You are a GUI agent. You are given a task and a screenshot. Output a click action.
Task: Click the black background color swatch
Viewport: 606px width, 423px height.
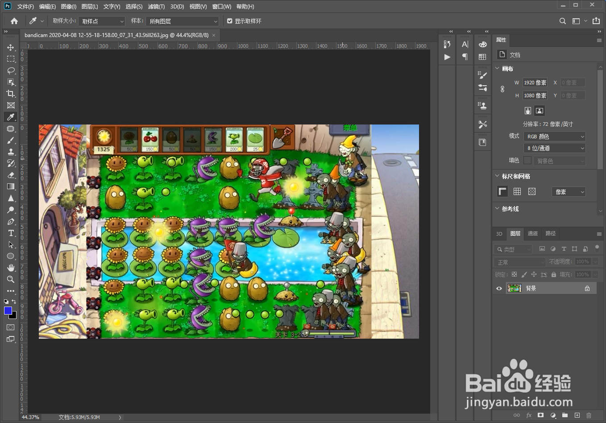(x=14, y=316)
